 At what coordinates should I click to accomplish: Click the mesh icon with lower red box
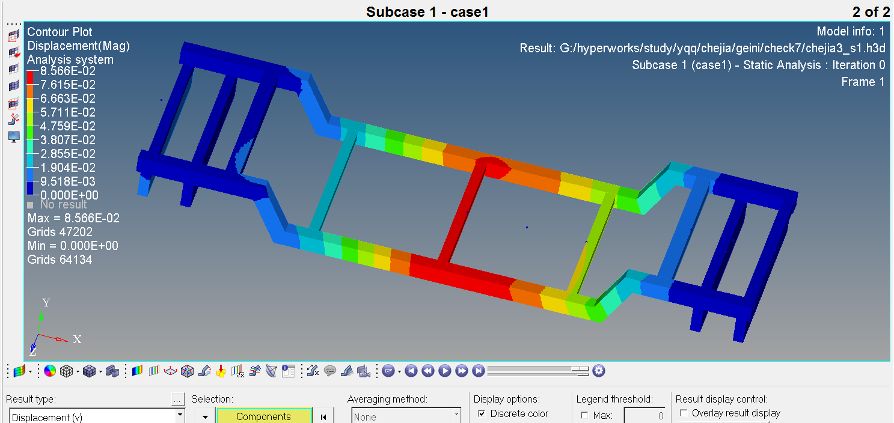pos(13,103)
